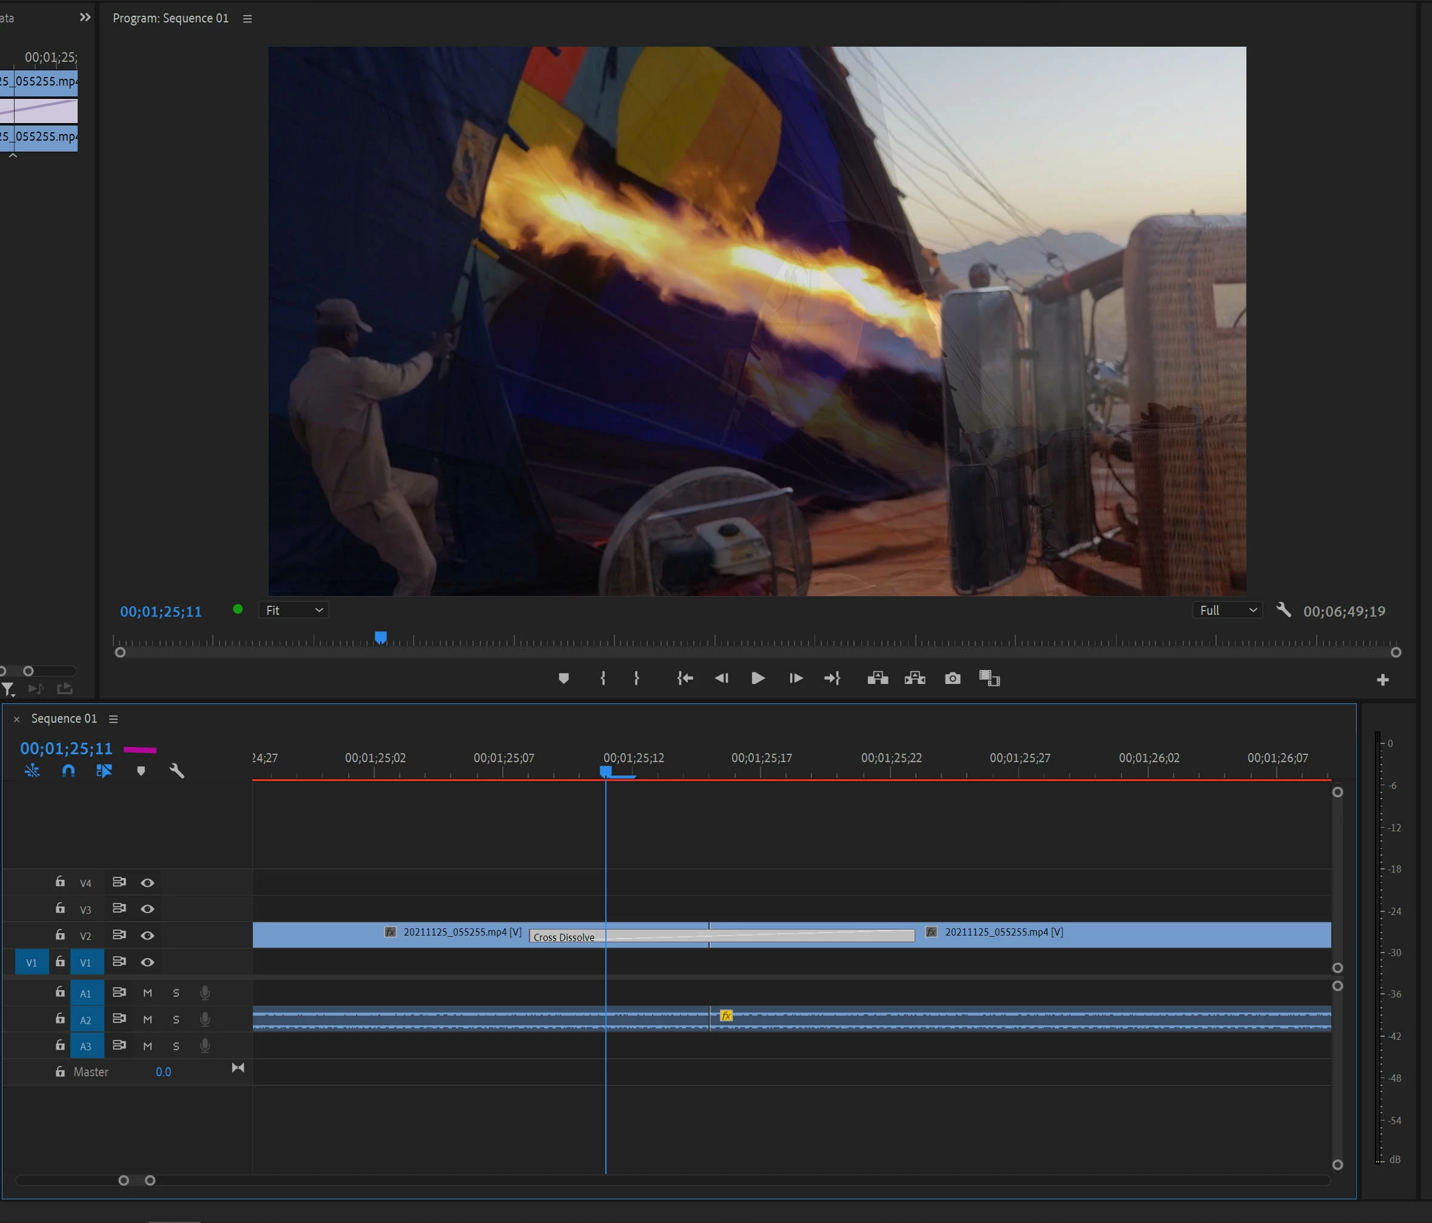Click Mark In bracket icon

coord(603,678)
